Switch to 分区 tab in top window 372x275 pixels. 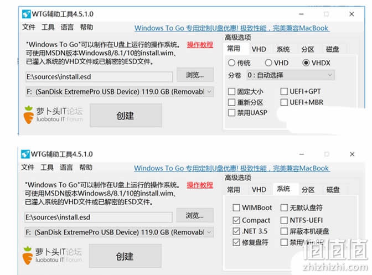coord(308,49)
